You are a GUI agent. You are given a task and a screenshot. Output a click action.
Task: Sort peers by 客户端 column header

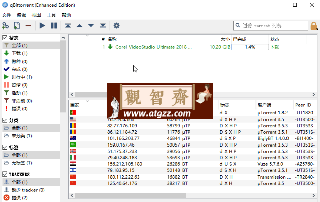pyautogui.click(x=275, y=105)
